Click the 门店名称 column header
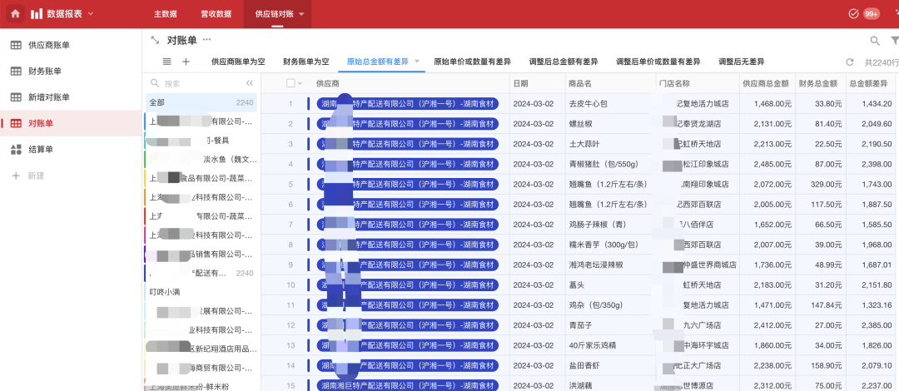899x391 pixels. 674,83
